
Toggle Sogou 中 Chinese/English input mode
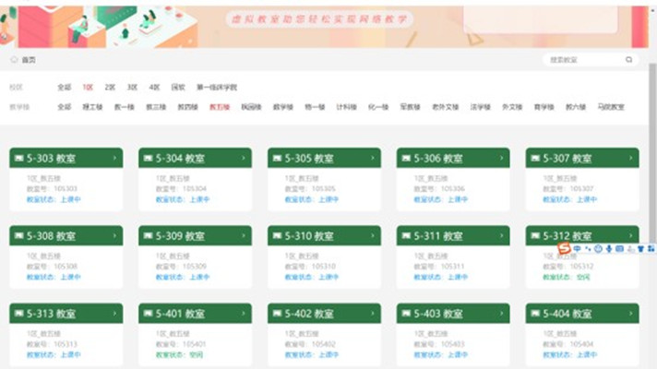[577, 249]
